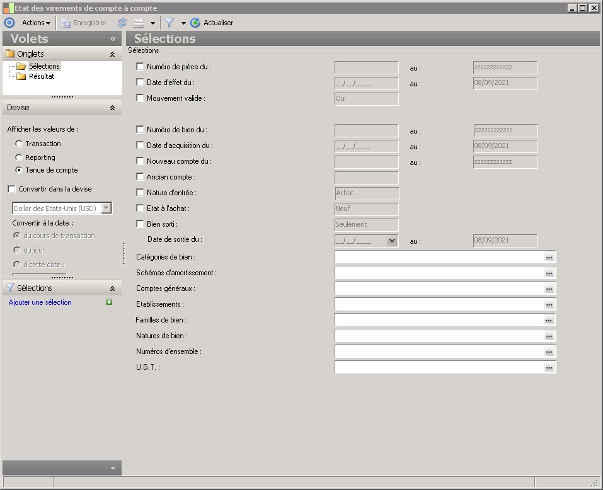Click the refresh arrows toolbar icon
Screen dimensions: 603x490
122,23
